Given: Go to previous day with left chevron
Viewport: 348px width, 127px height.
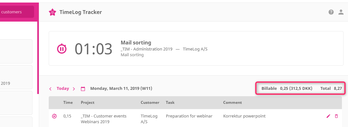Looking at the screenshot, I should click(50, 89).
